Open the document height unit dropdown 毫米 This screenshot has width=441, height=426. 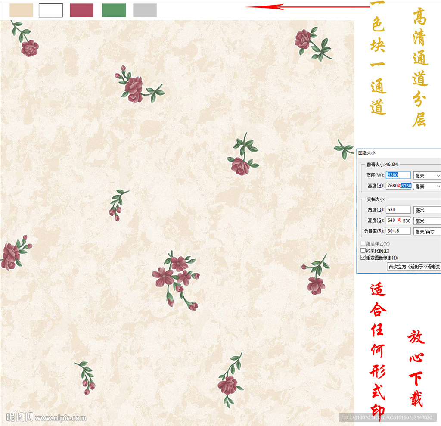point(427,221)
